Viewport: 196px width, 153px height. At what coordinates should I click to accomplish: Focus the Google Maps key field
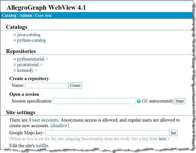(x=107, y=133)
